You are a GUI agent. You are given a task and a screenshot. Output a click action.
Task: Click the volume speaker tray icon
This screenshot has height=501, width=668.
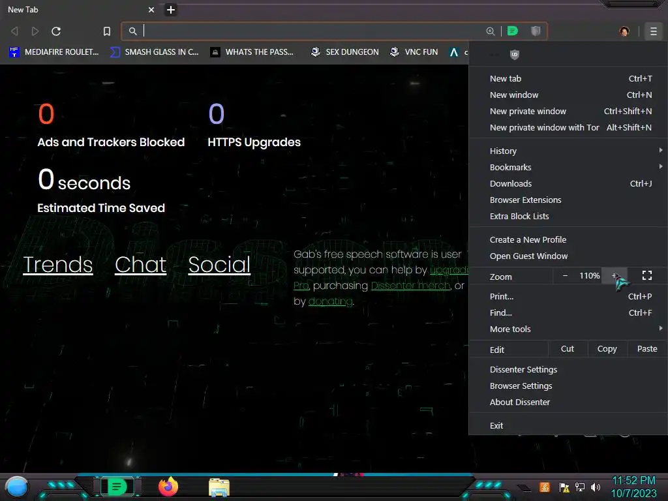(x=596, y=487)
